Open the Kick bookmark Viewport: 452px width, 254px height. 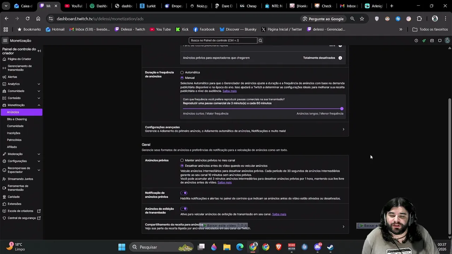click(x=182, y=29)
